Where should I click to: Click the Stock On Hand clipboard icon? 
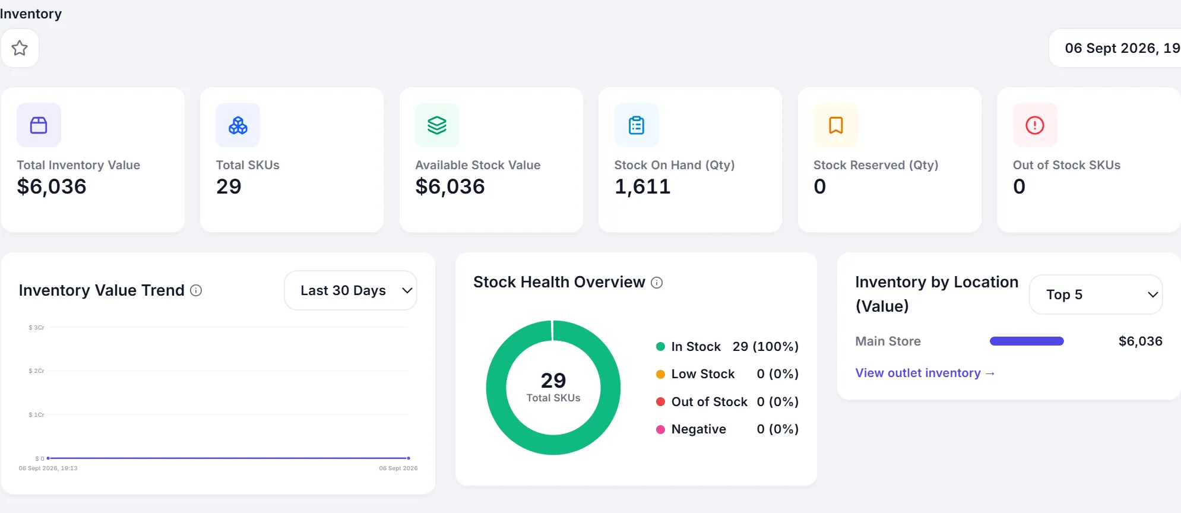tap(637, 125)
